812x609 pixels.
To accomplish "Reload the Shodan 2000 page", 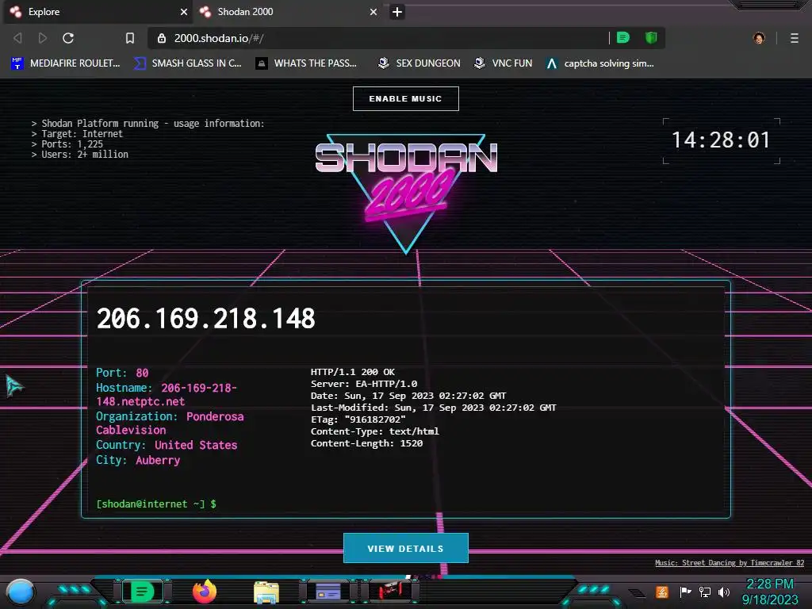I will pyautogui.click(x=68, y=38).
